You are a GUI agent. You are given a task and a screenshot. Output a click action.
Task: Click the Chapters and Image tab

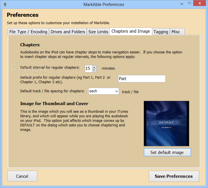coord(131,31)
